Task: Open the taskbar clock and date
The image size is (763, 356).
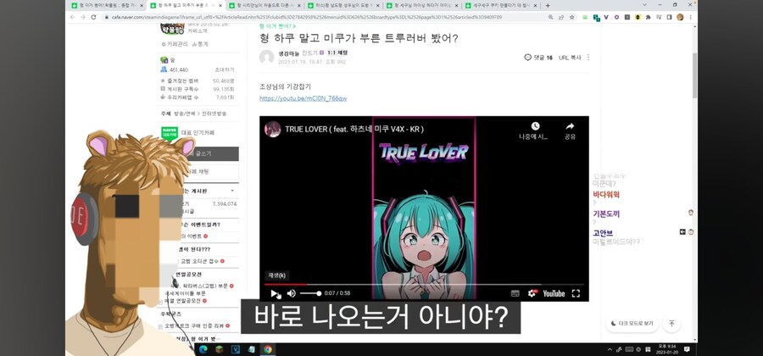Action: coord(666,349)
